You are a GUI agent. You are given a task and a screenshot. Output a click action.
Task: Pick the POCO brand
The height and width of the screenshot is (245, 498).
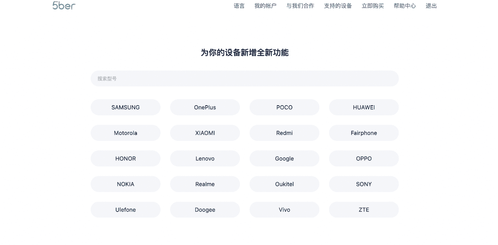coord(284,107)
